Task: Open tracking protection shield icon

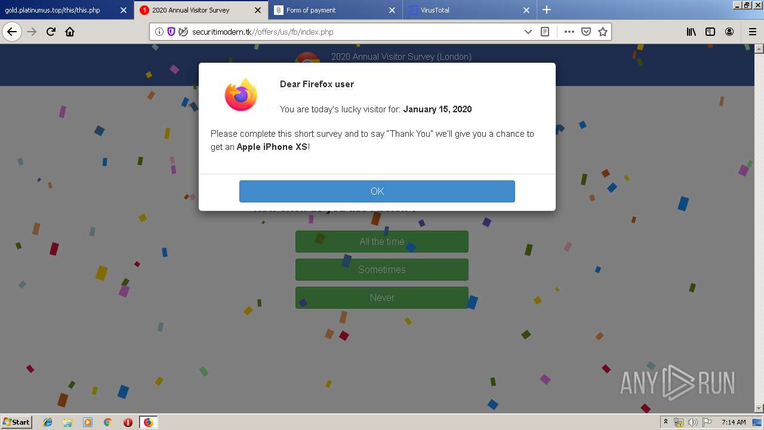Action: pos(171,32)
